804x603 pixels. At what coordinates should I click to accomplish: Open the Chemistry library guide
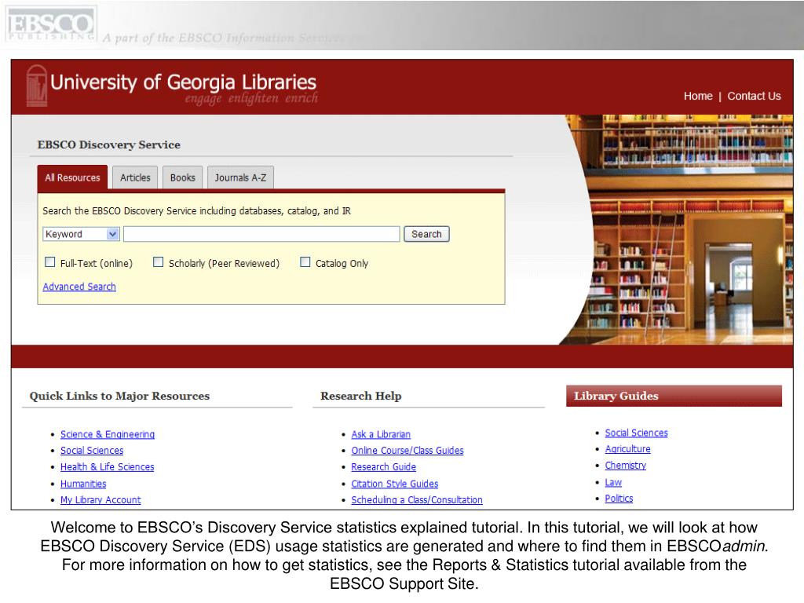tap(626, 465)
